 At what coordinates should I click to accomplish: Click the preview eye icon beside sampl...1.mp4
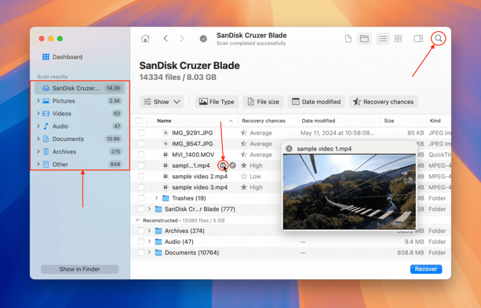pyautogui.click(x=223, y=165)
